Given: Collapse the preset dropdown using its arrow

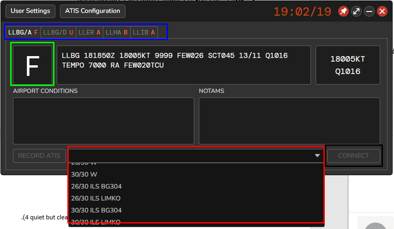Looking at the screenshot, I should coord(317,155).
